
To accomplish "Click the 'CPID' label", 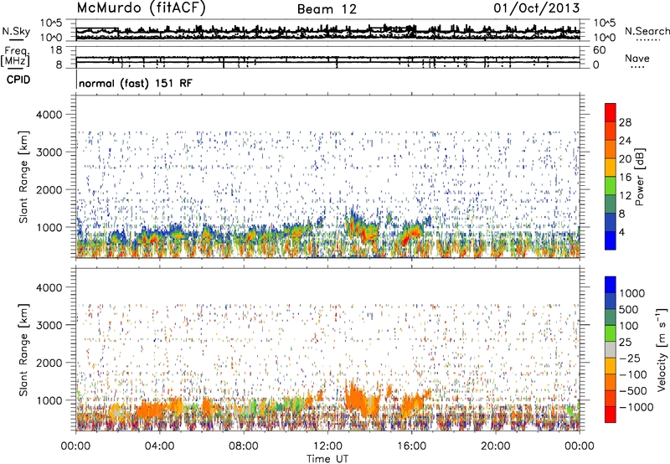I will click(18, 80).
